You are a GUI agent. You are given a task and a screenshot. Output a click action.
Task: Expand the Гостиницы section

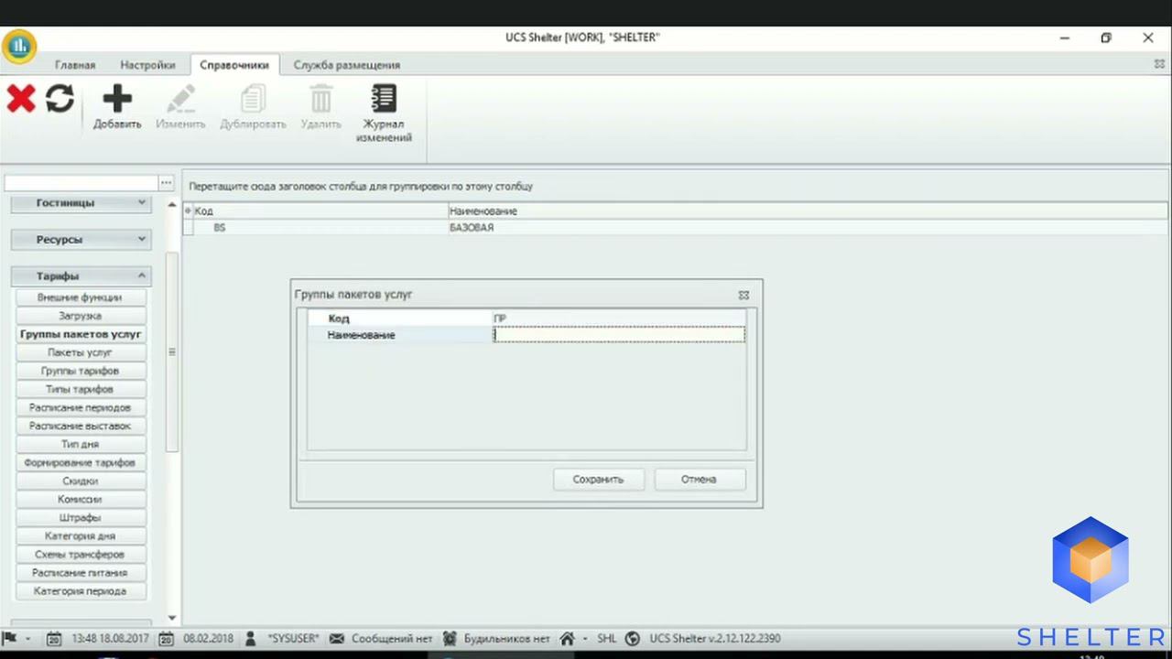81,203
